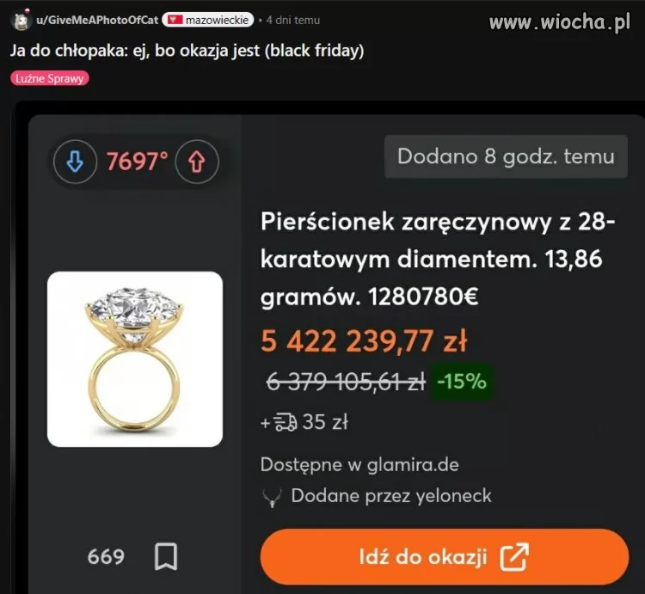This screenshot has height=594, width=645.
Task: Click the post title "Ja do chłopaka"
Action: point(187,51)
